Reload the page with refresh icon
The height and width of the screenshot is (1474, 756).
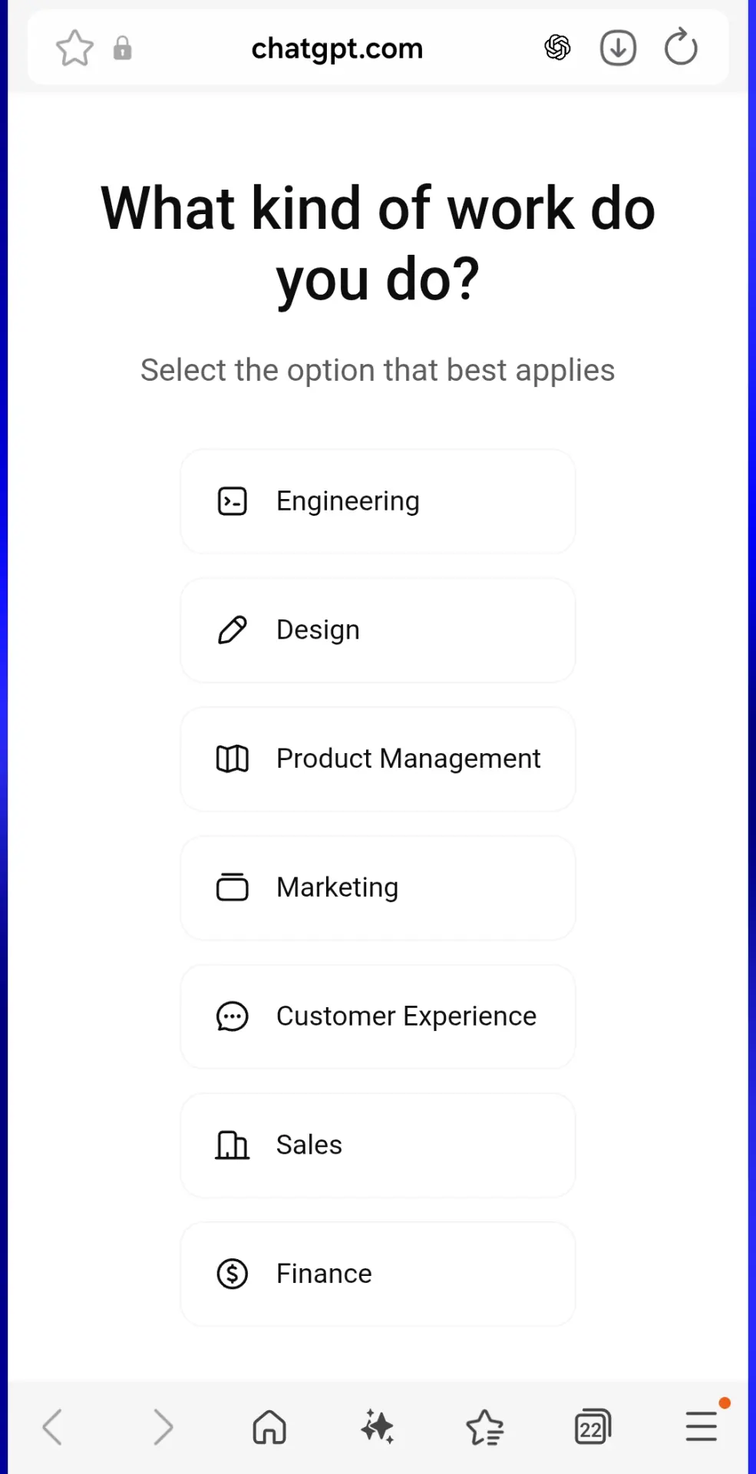pos(681,48)
